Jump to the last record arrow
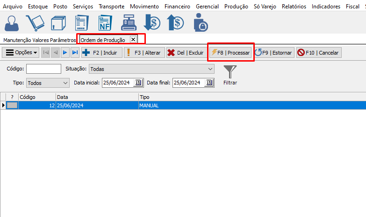Viewport: 366px width, 217px height. coord(75,53)
